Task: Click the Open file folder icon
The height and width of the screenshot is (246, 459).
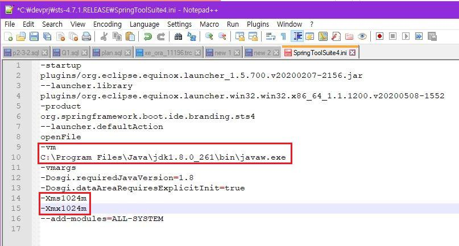Action: [21, 36]
